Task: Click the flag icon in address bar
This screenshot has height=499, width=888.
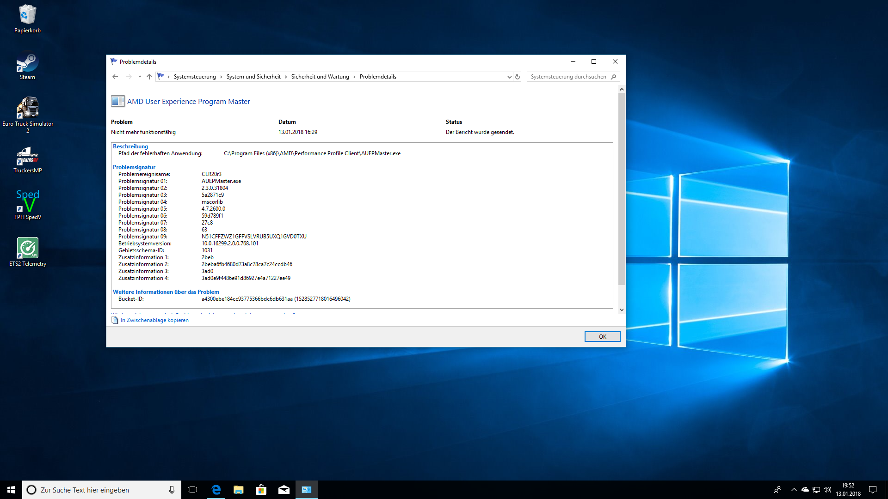Action: pos(160,76)
